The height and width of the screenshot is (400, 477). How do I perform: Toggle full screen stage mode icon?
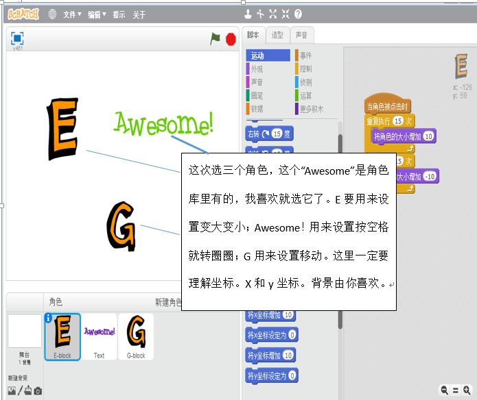tap(17, 38)
